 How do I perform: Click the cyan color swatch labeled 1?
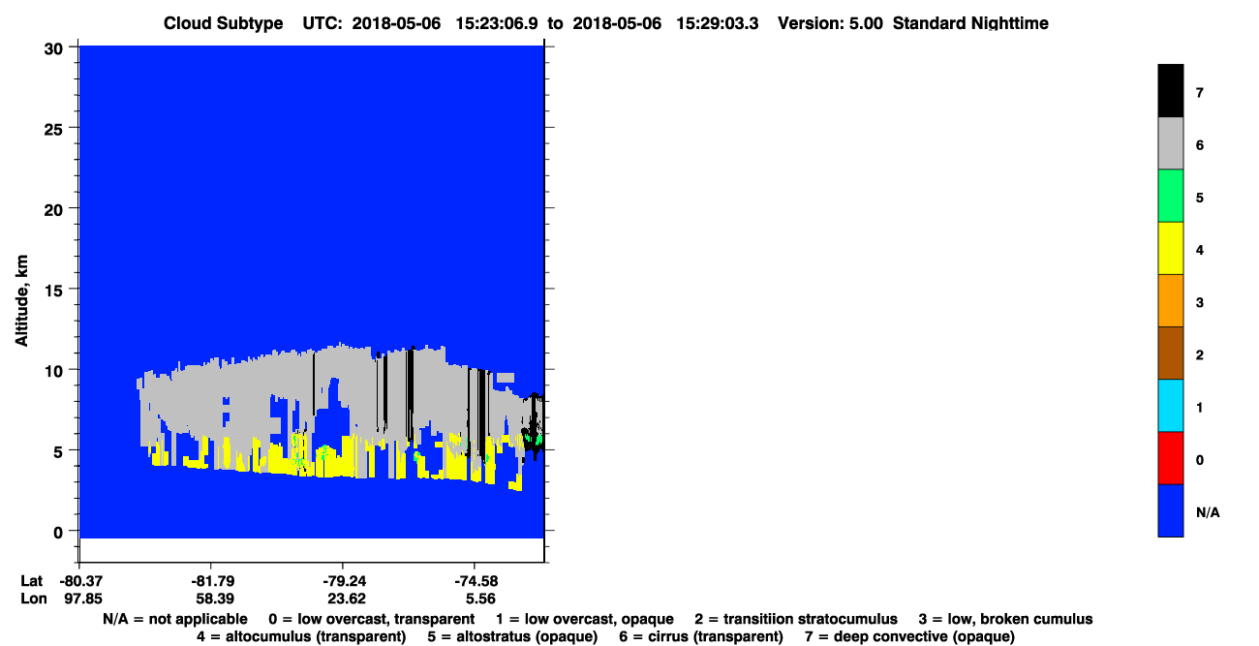[x=1170, y=405]
